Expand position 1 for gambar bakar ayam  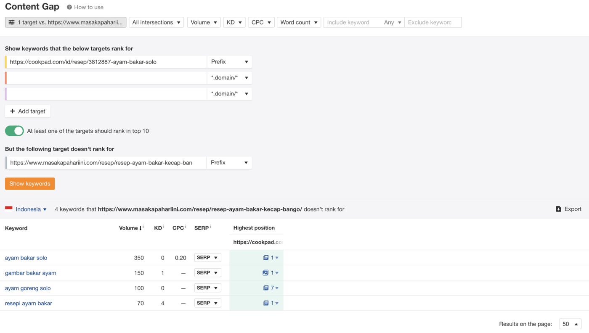pyautogui.click(x=274, y=273)
